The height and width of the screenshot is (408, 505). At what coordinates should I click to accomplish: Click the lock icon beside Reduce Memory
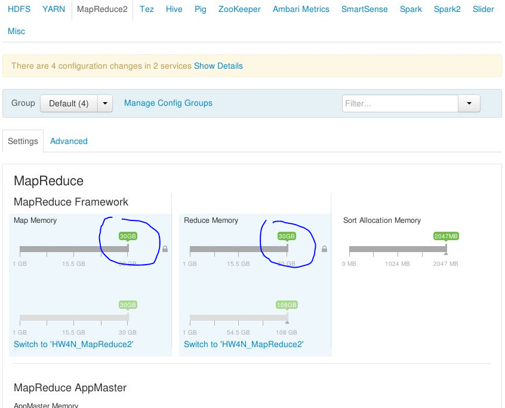tap(324, 249)
